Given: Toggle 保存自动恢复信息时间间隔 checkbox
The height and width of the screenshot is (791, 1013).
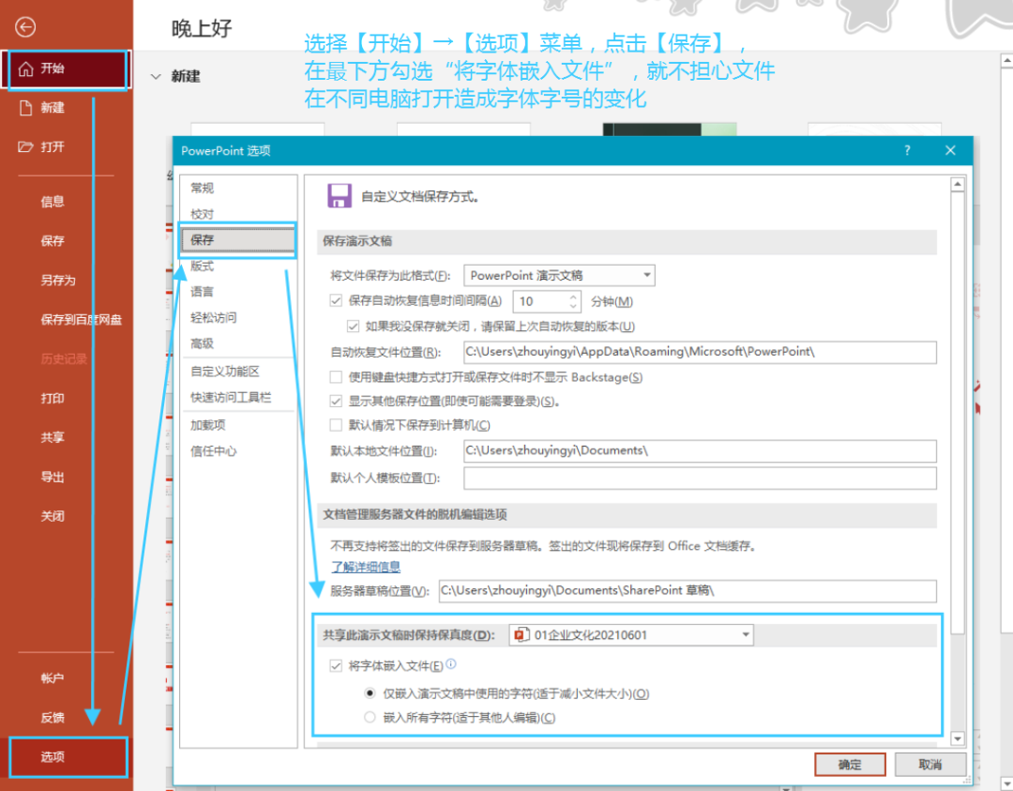Looking at the screenshot, I should pos(336,301).
